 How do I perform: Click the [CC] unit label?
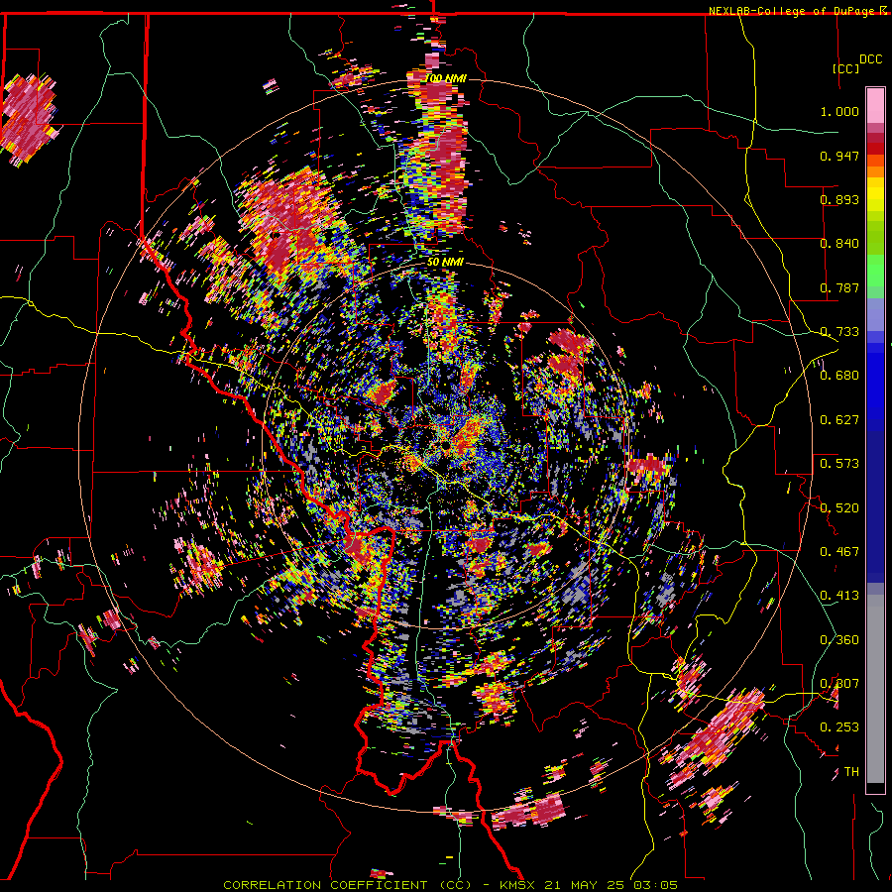[x=845, y=68]
